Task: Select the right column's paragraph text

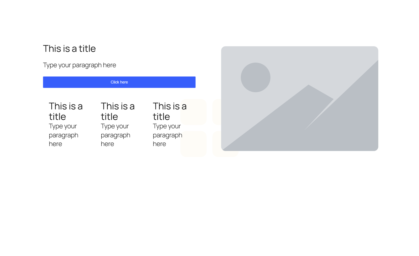Action: (167, 135)
